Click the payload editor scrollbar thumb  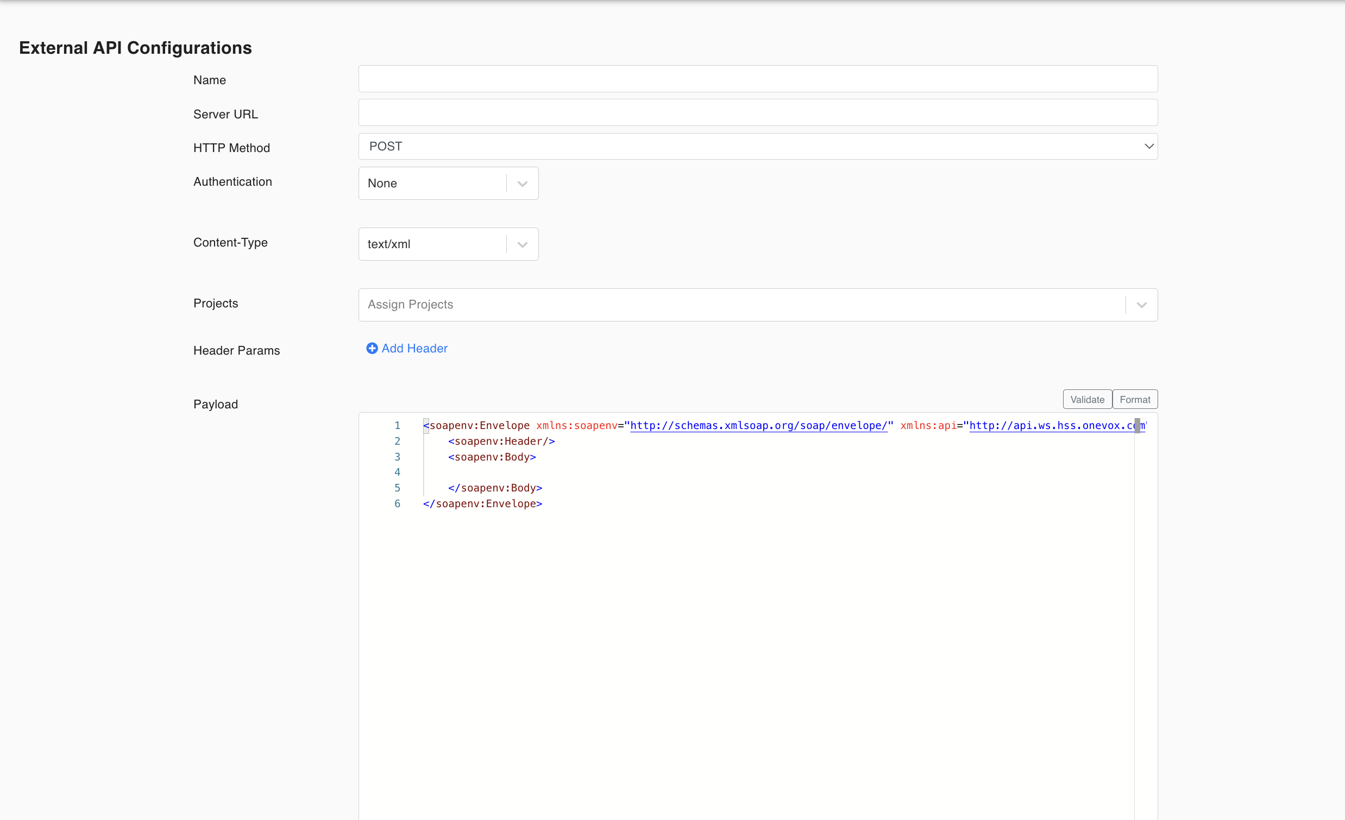click(x=1137, y=426)
